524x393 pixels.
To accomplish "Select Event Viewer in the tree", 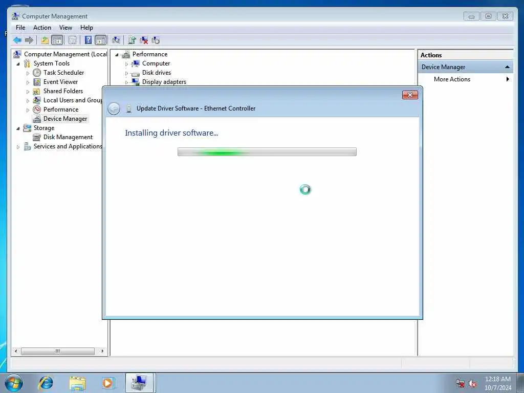I will tap(60, 82).
